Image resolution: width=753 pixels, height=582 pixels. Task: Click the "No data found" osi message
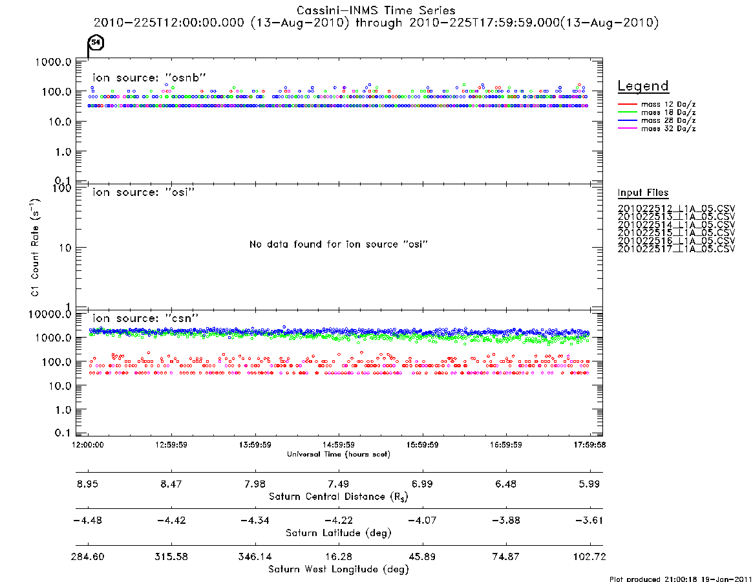coord(339,244)
